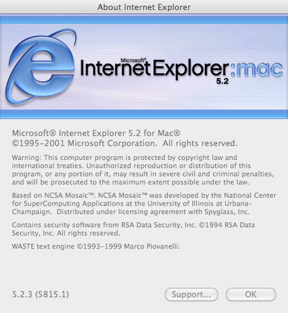Click the ©1995-2001 Microsoft Corporation copyright line

coord(125,144)
